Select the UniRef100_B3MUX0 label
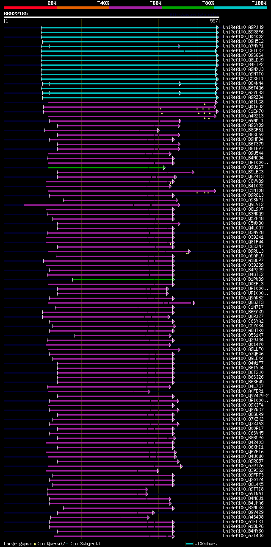Viewport: 271px width, 547px height. tap(243, 508)
